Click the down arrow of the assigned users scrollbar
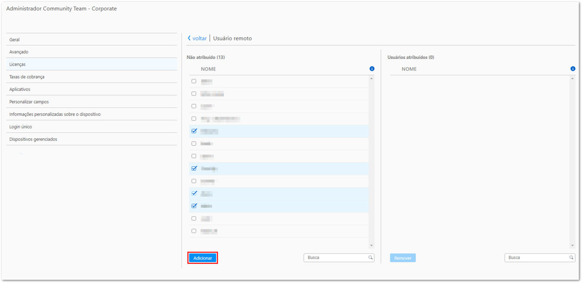 coord(572,246)
